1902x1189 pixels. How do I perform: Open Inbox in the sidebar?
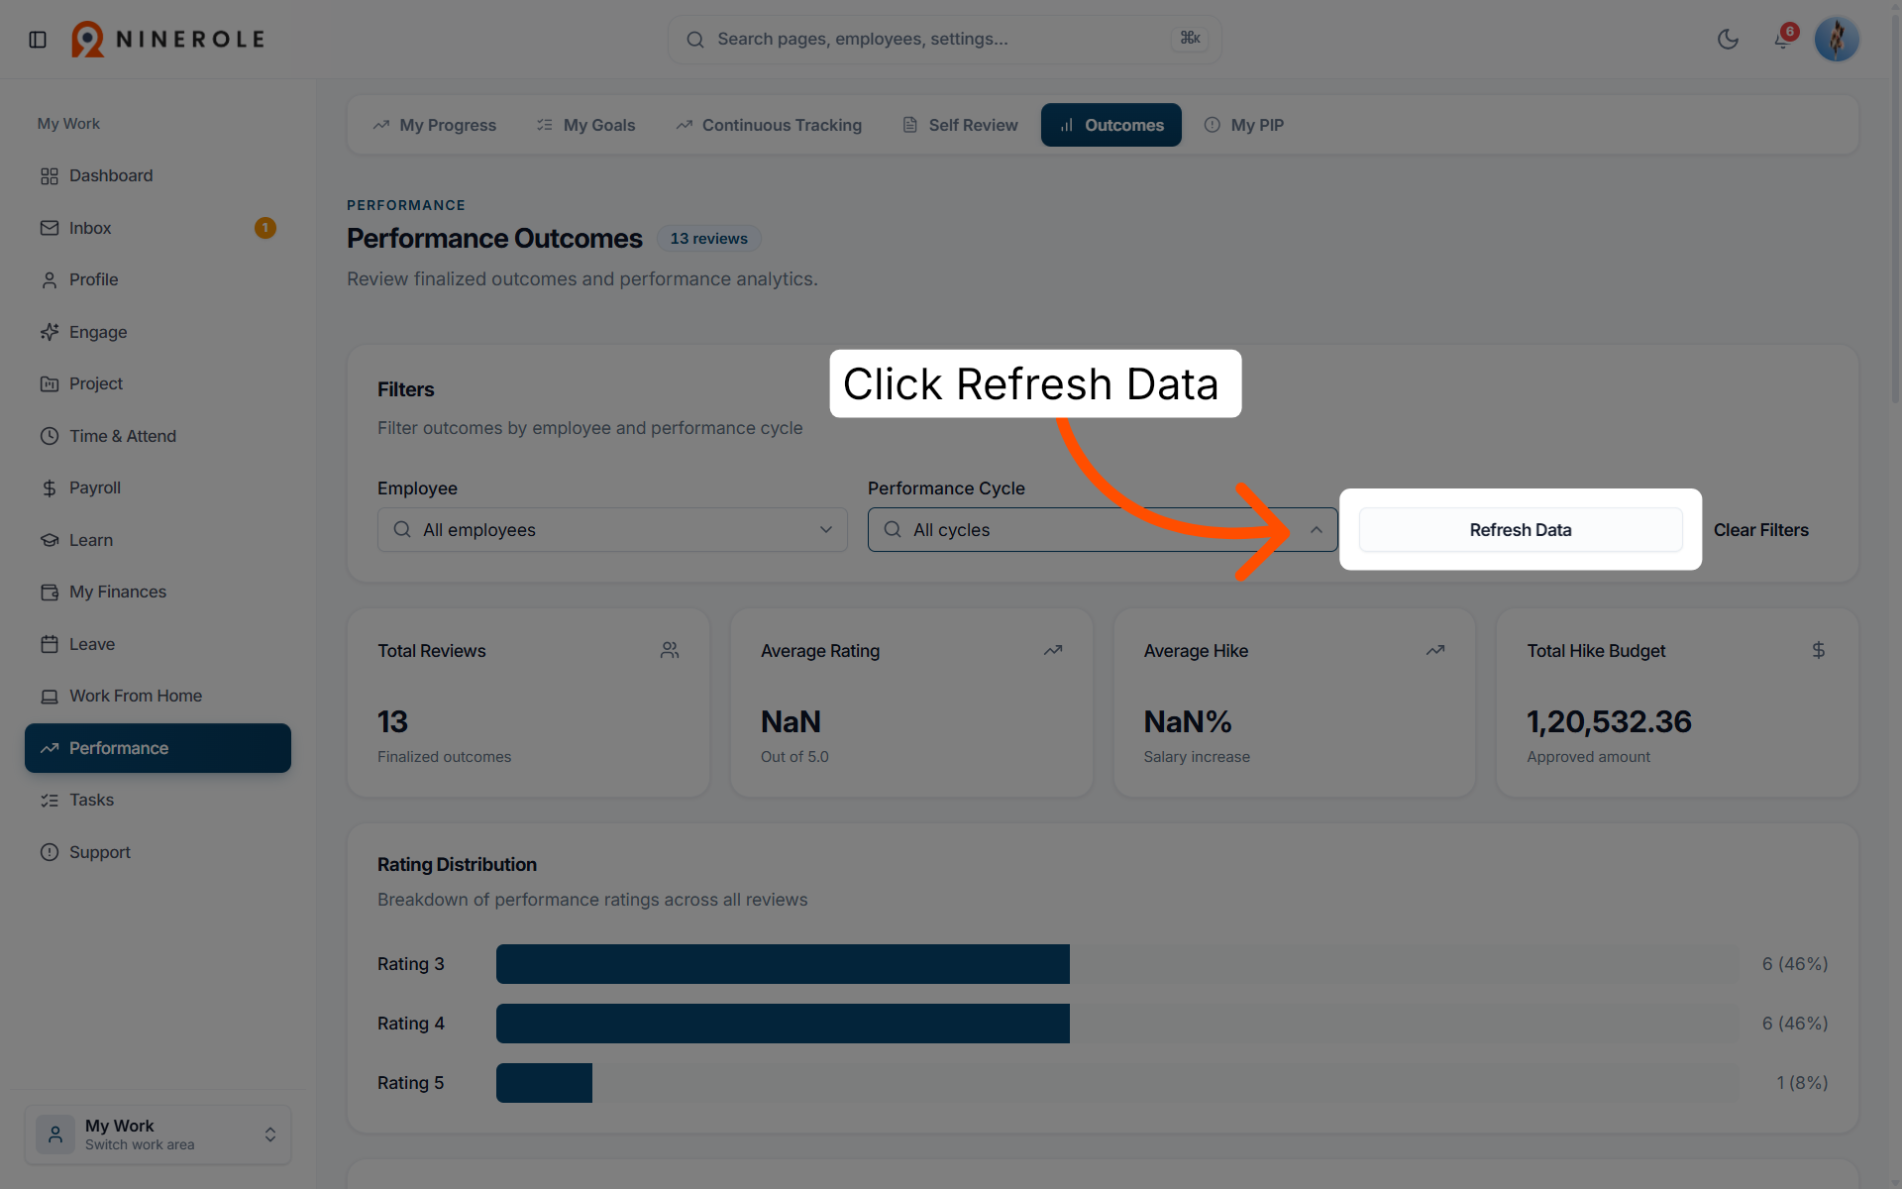[x=158, y=228]
